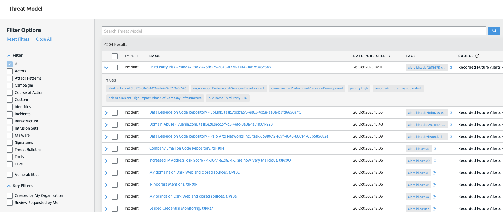Viewport: 503px width, 212px height.
Task: Toggle the select-all checkbox in table header
Action: click(x=115, y=56)
